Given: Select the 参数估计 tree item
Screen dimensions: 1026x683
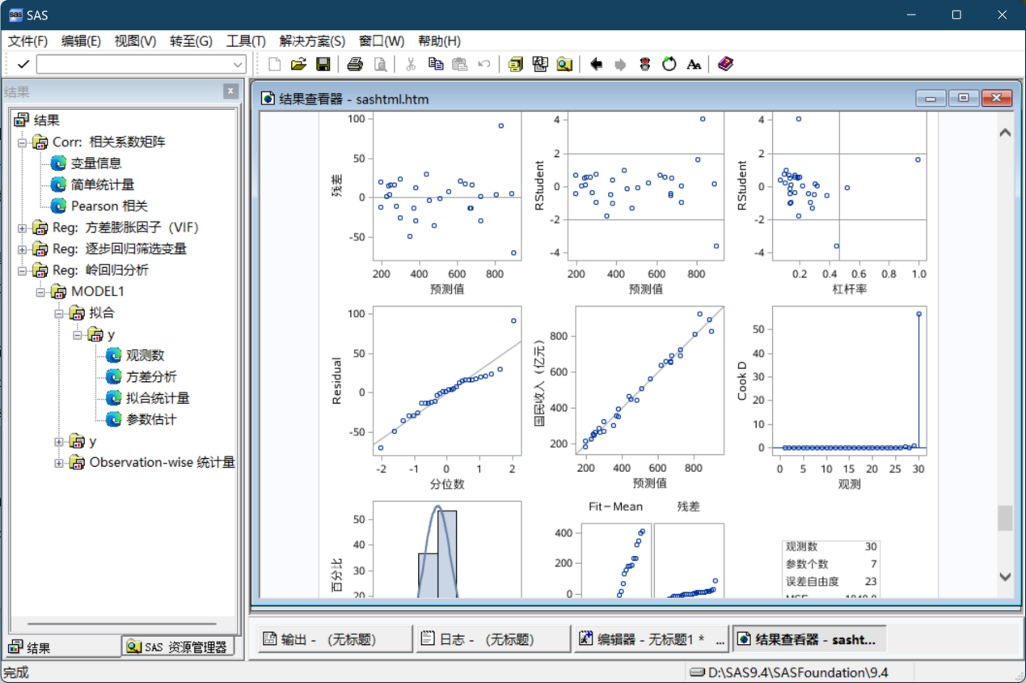Looking at the screenshot, I should 151,419.
